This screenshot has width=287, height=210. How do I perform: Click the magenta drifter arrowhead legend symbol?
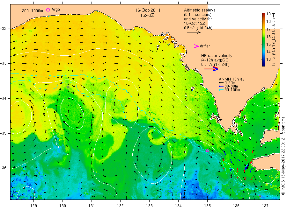[196, 46]
